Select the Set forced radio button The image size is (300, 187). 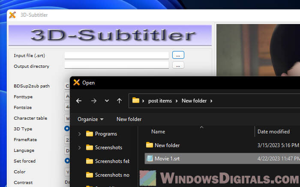67,160
